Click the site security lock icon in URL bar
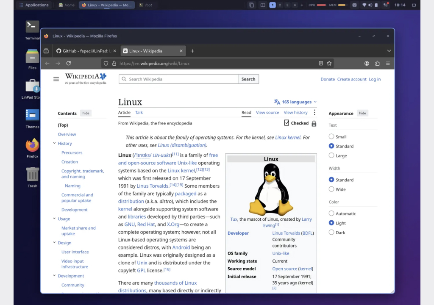 (114, 64)
